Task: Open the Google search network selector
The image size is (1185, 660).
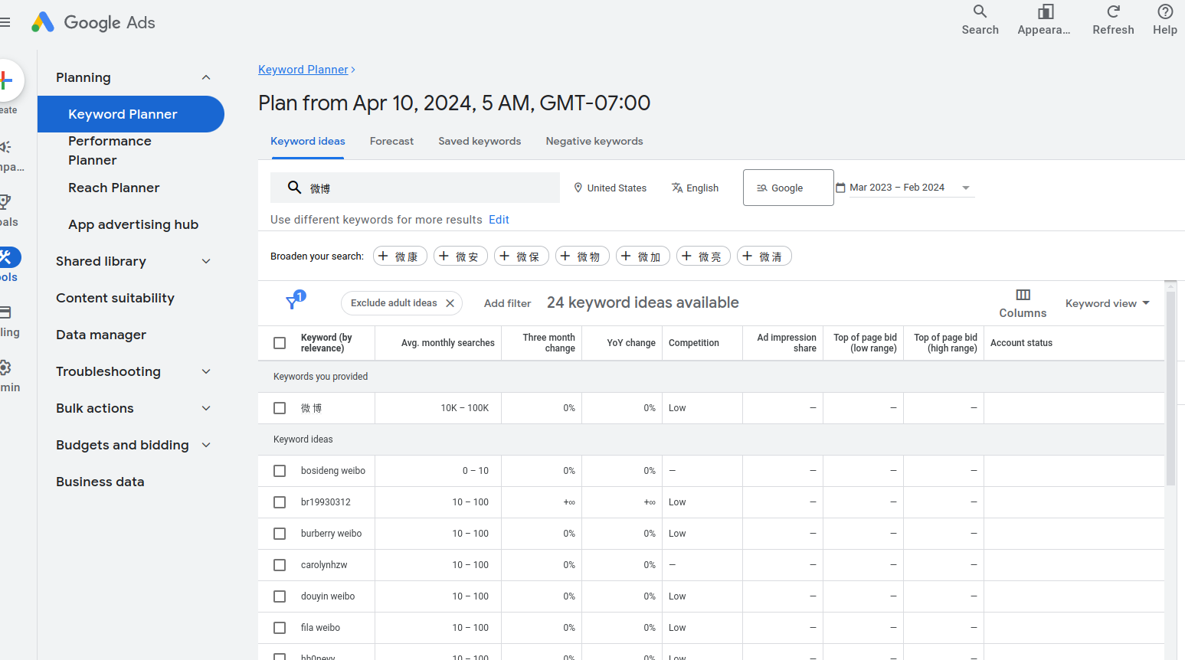Action: (788, 188)
